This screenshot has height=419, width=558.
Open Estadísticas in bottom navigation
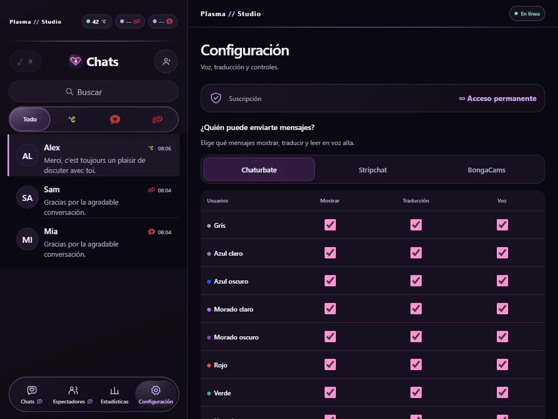pyautogui.click(x=115, y=395)
